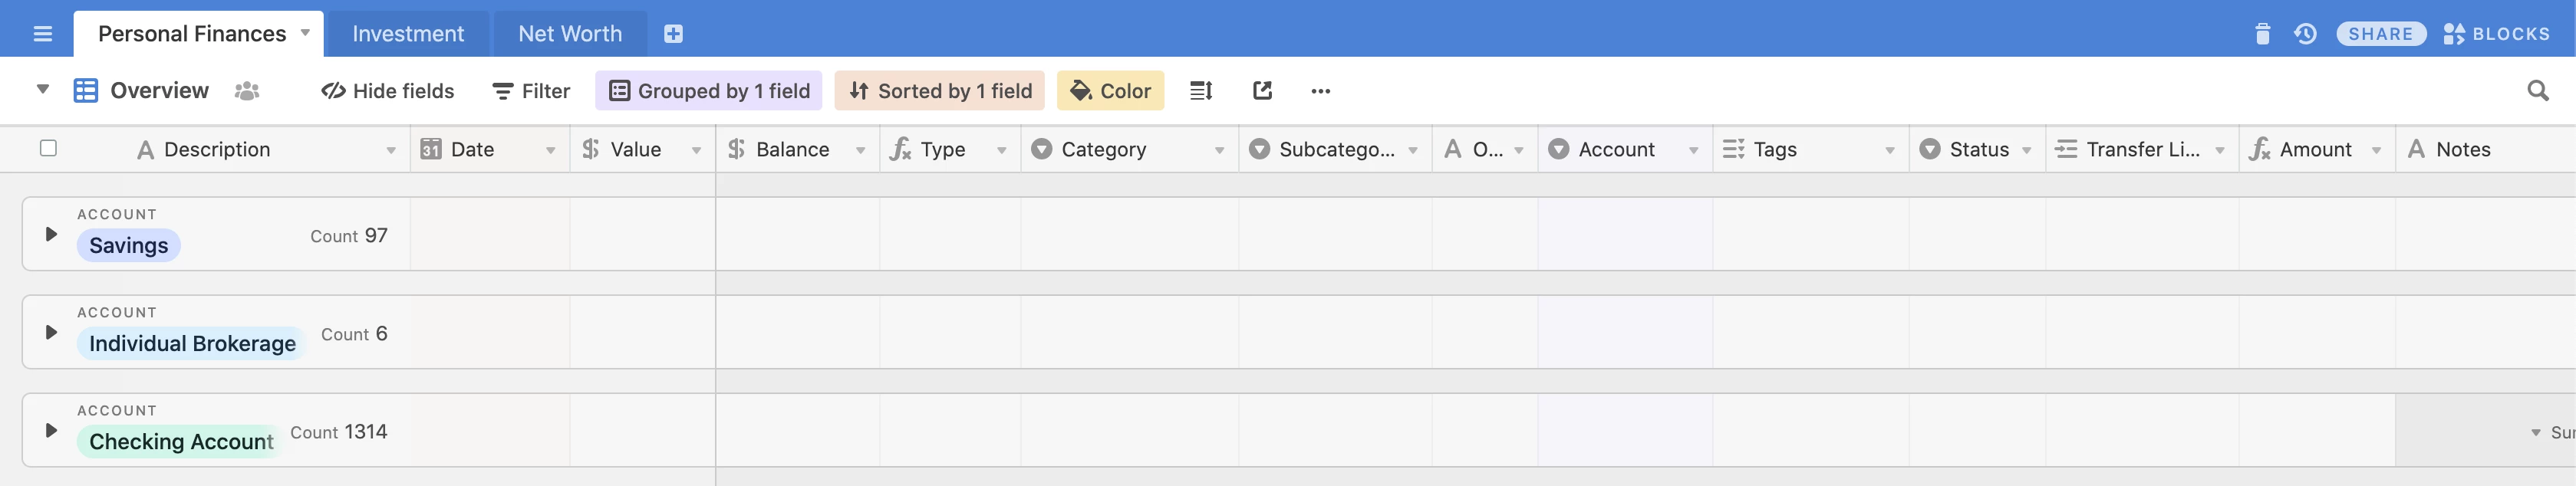Click the Balance currency field icon
The width and height of the screenshot is (2576, 486).
click(x=737, y=149)
